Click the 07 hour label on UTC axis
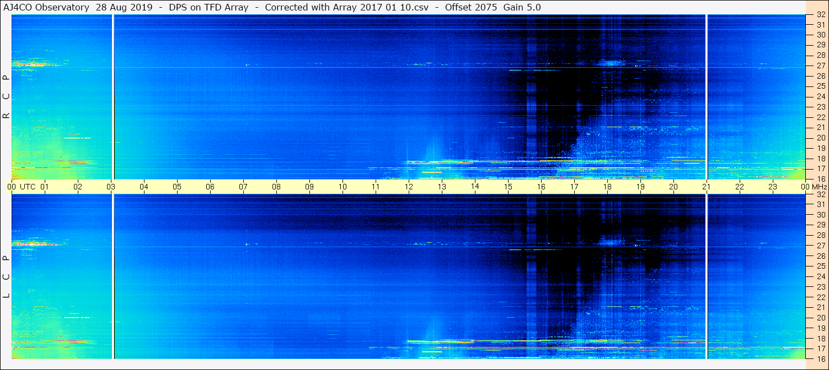 click(x=243, y=187)
